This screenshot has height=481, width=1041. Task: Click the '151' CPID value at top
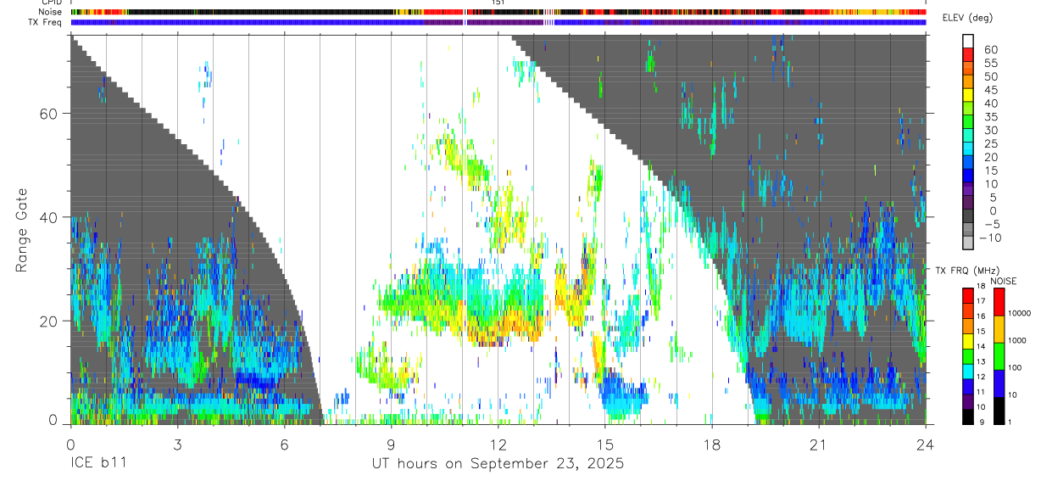(498, 3)
